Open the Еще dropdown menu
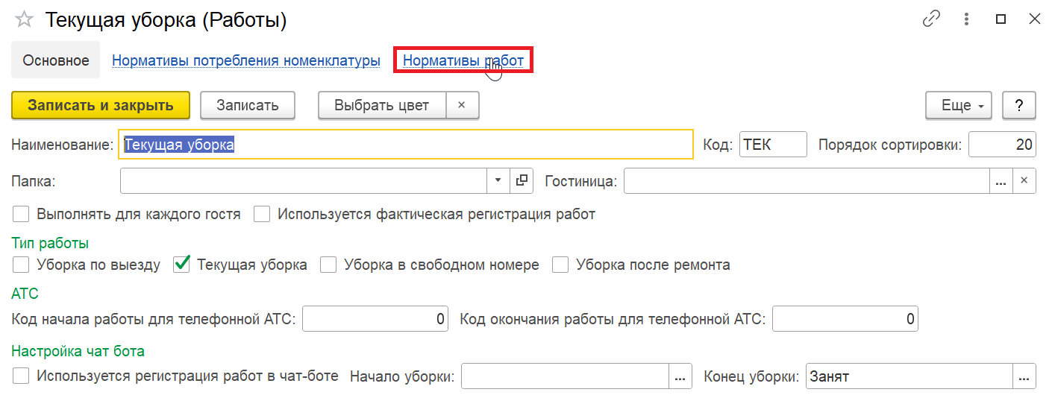This screenshot has height=398, width=1052. pyautogui.click(x=962, y=105)
